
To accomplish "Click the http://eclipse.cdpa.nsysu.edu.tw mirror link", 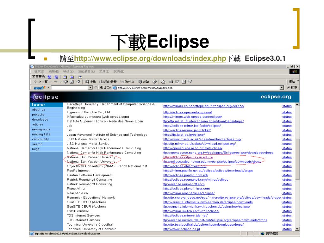I will coord(188,157).
